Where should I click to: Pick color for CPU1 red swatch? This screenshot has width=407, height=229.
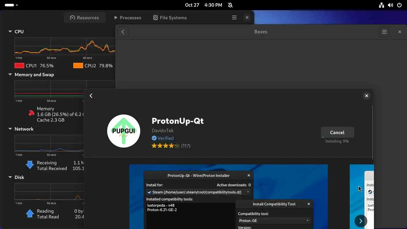19,66
